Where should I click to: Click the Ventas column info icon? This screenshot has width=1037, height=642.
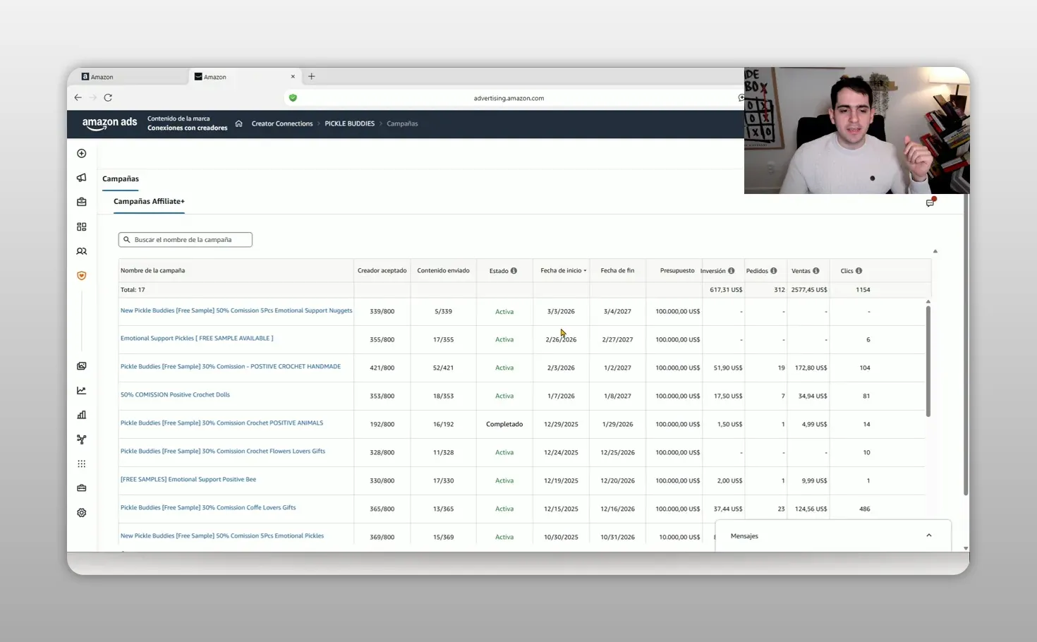(x=816, y=271)
